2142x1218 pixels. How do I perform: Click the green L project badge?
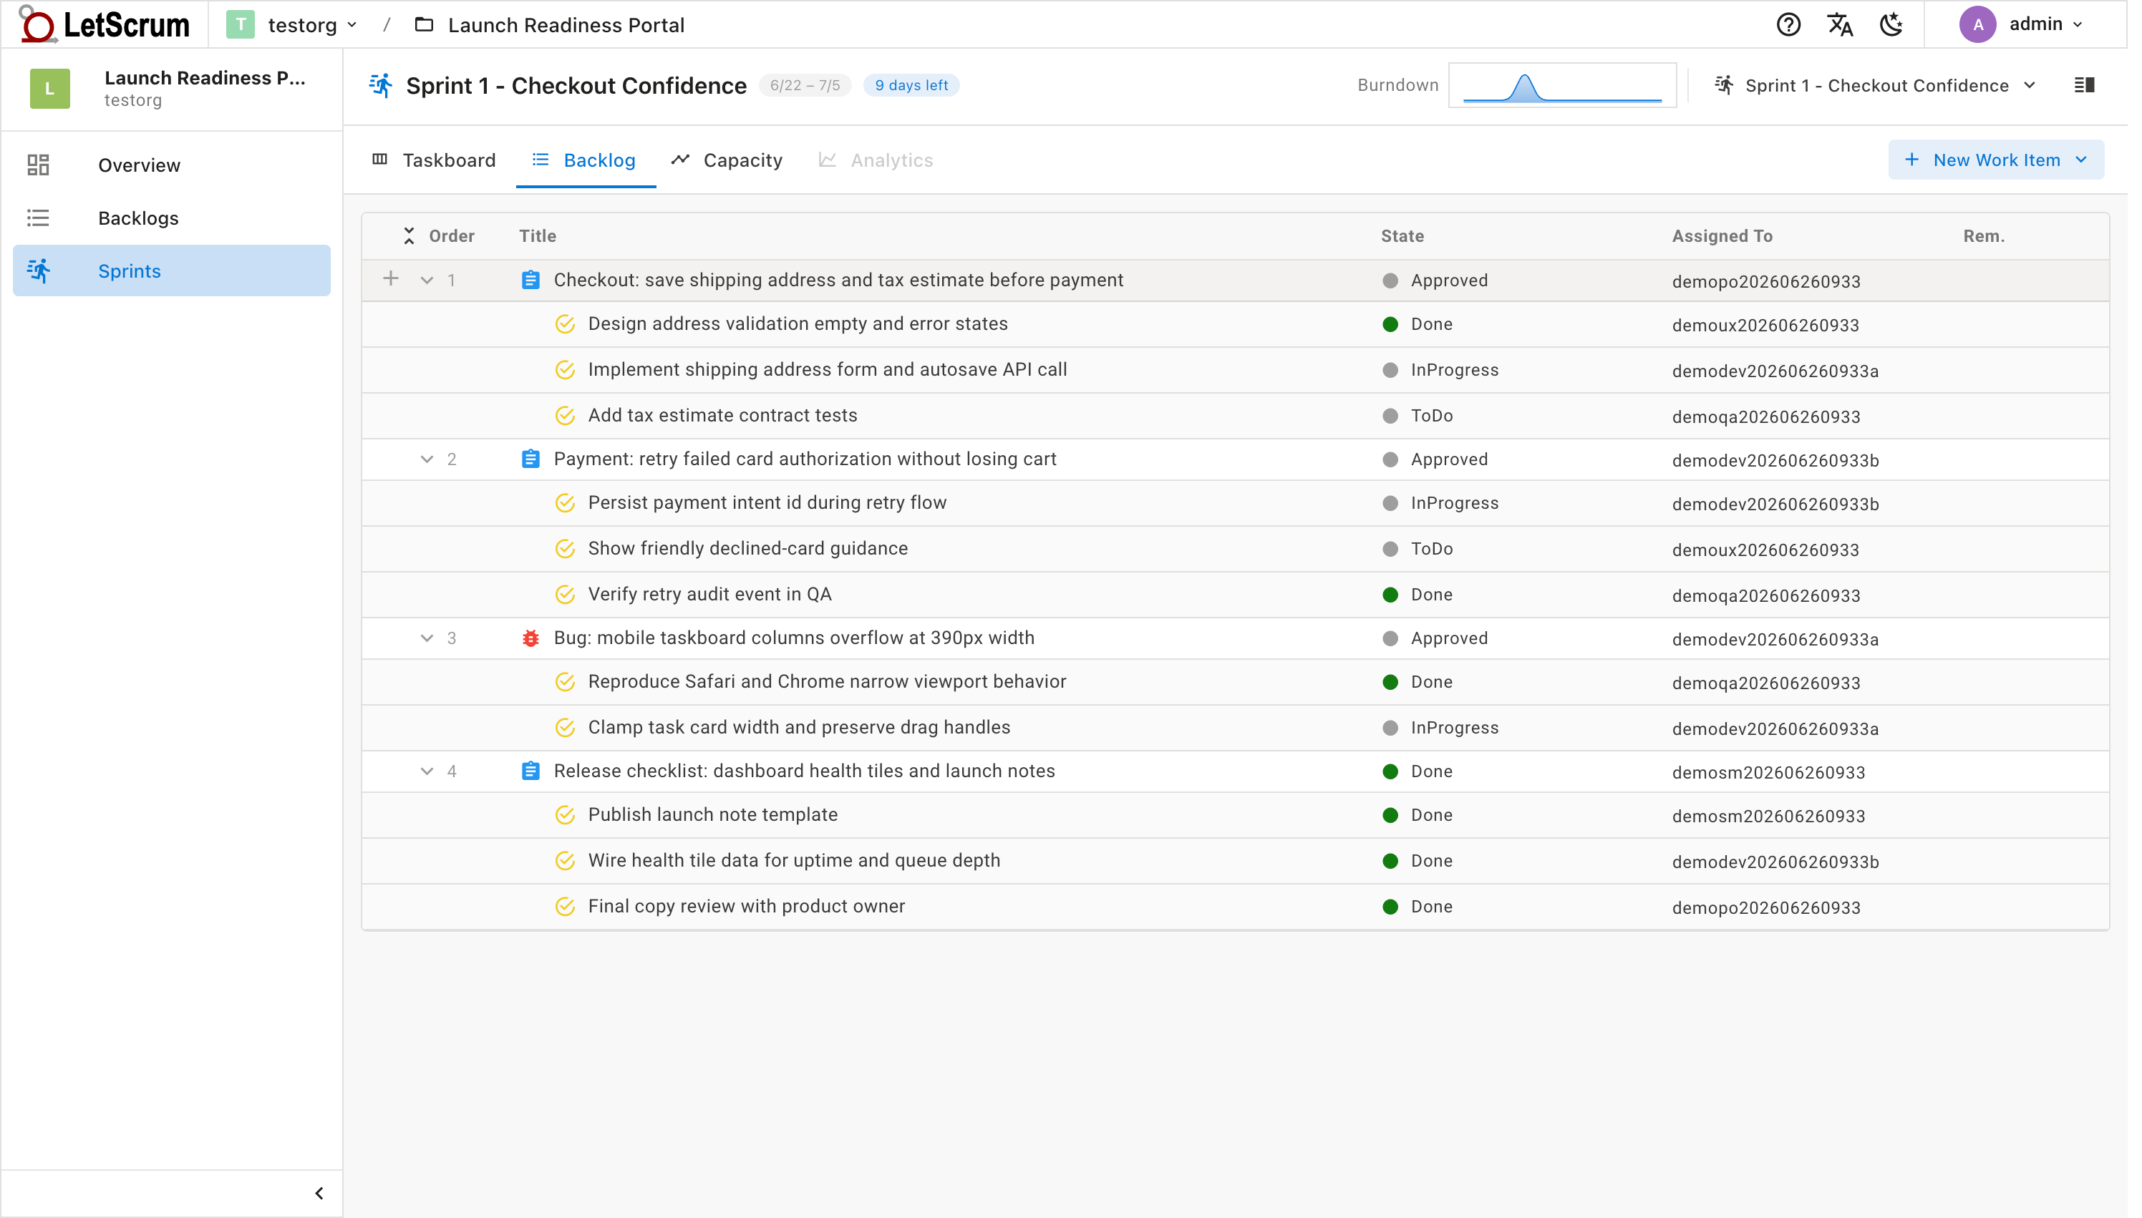click(49, 89)
